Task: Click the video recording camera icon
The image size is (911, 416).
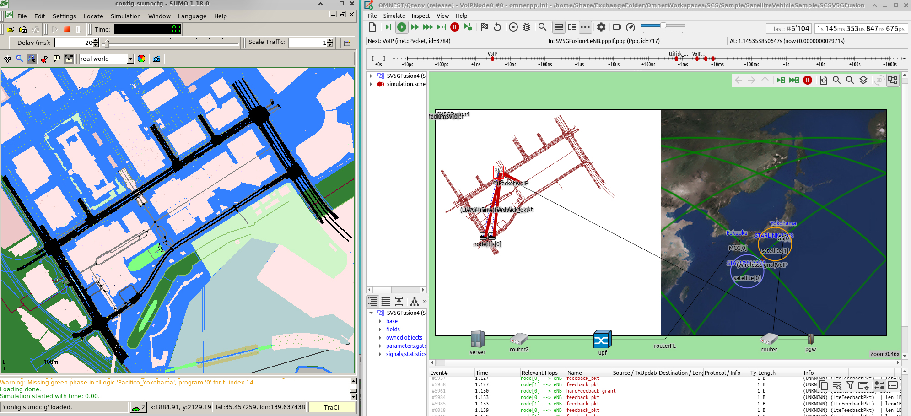Action: tap(617, 27)
